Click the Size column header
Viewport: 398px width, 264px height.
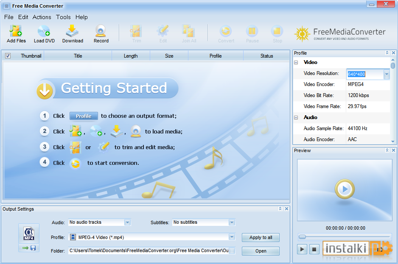coord(169,56)
